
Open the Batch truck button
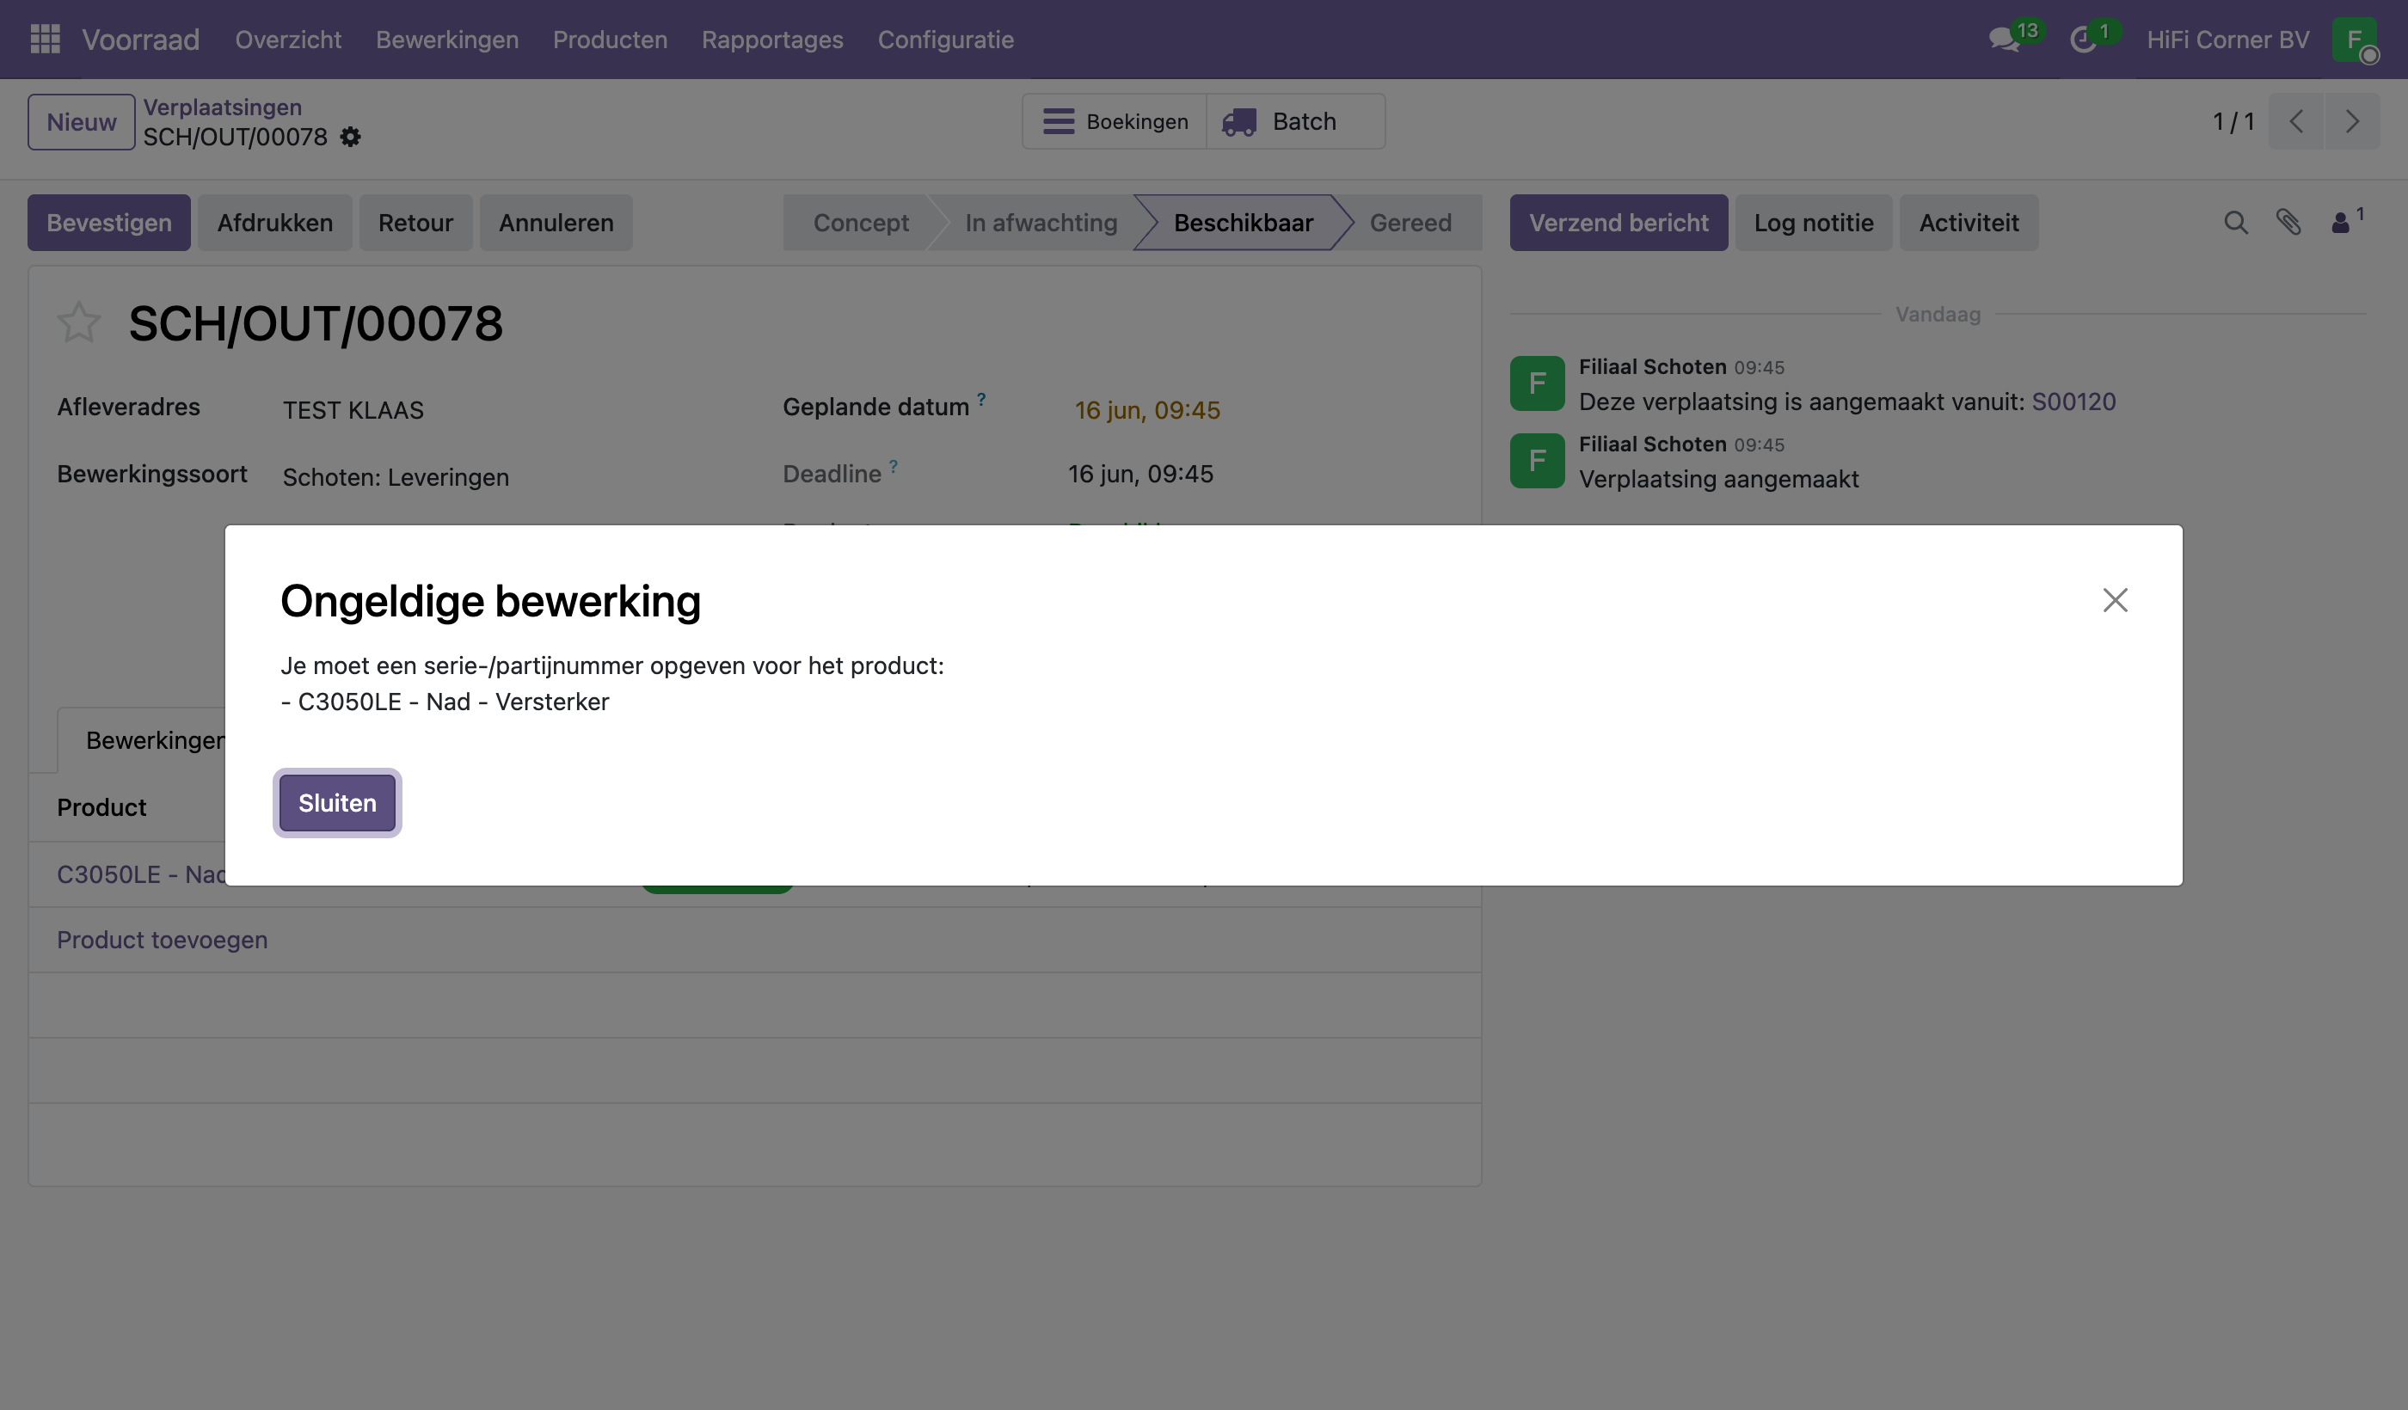[x=1296, y=121]
